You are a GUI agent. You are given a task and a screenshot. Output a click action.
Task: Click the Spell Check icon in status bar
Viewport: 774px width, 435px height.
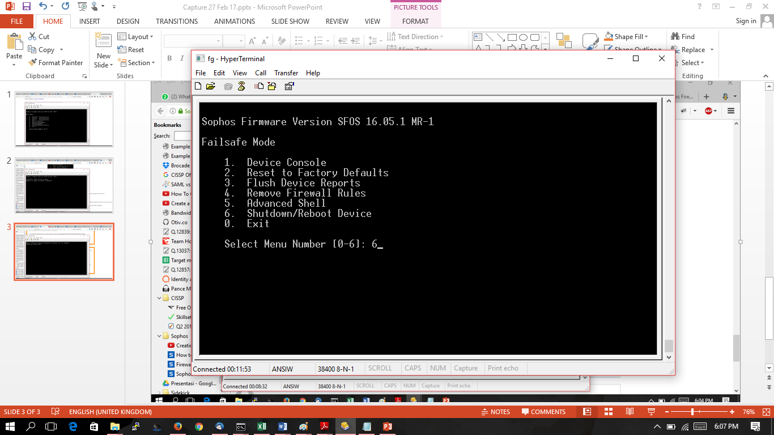coord(55,412)
